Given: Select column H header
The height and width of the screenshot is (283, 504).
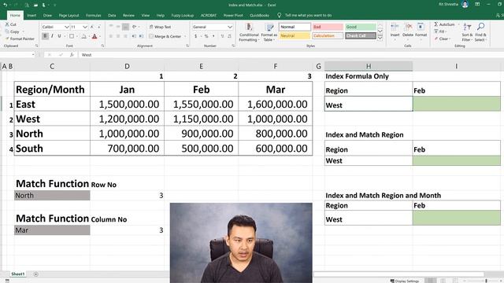Looking at the screenshot, I should pyautogui.click(x=369, y=66).
